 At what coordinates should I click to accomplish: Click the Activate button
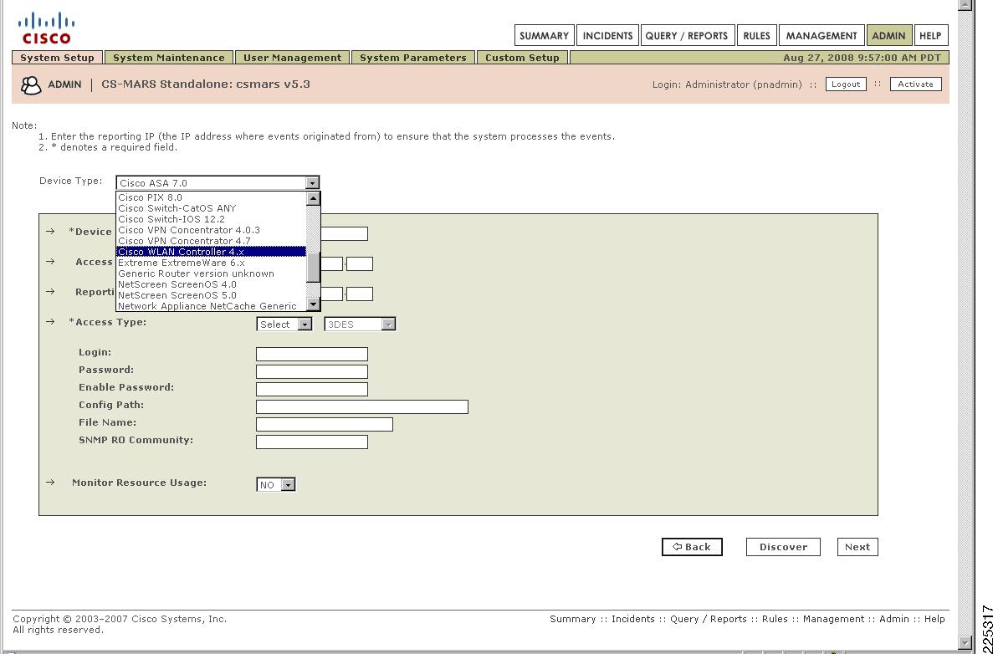pyautogui.click(x=915, y=84)
